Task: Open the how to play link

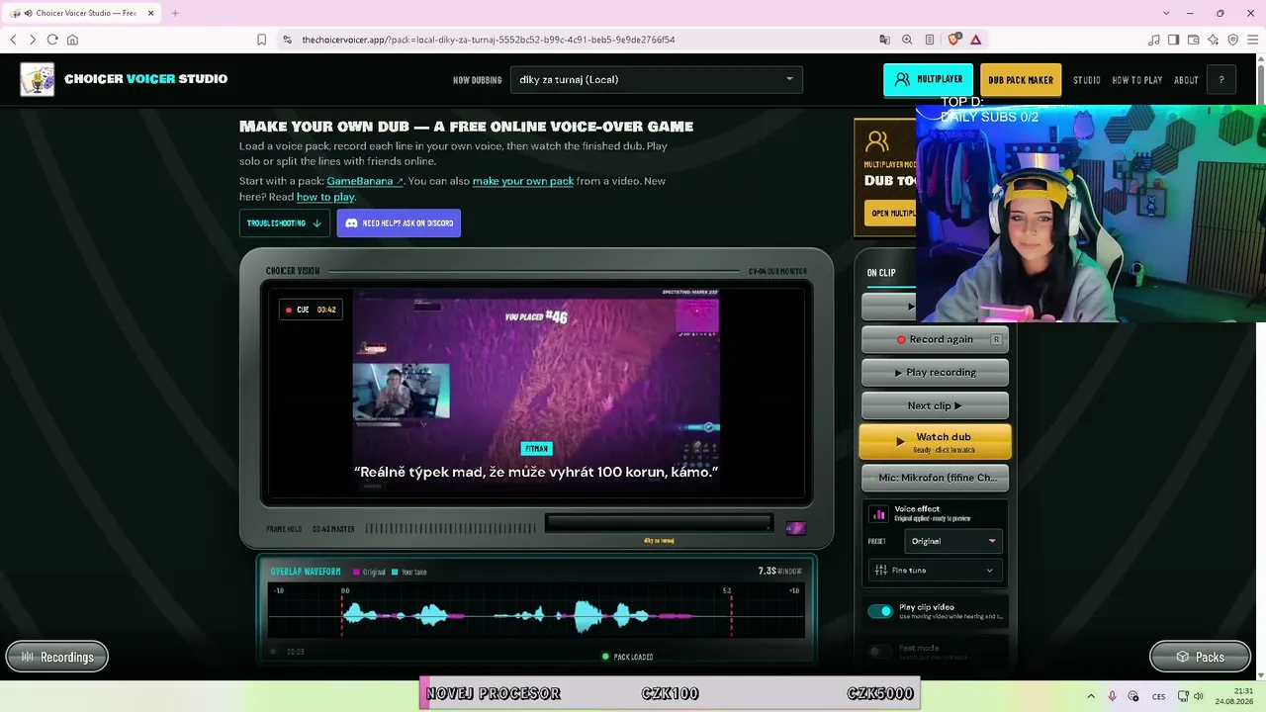Action: (x=325, y=197)
